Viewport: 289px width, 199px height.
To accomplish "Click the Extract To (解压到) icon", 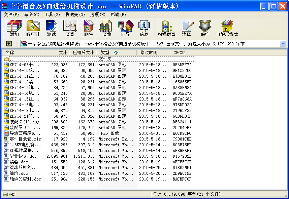I will tap(33, 28).
